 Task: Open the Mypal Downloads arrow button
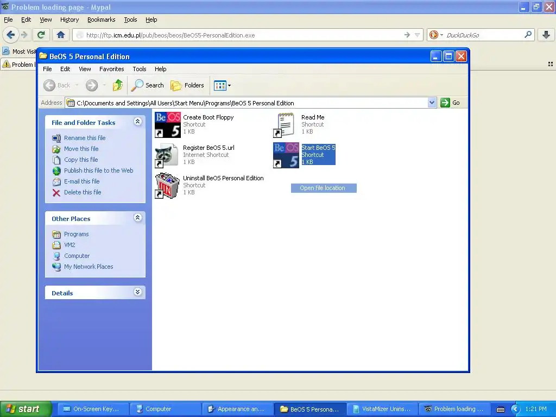click(x=546, y=35)
